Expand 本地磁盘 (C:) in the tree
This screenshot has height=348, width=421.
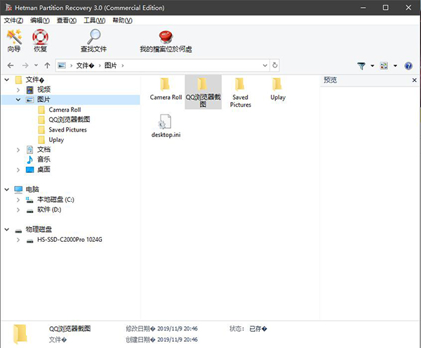(18, 200)
